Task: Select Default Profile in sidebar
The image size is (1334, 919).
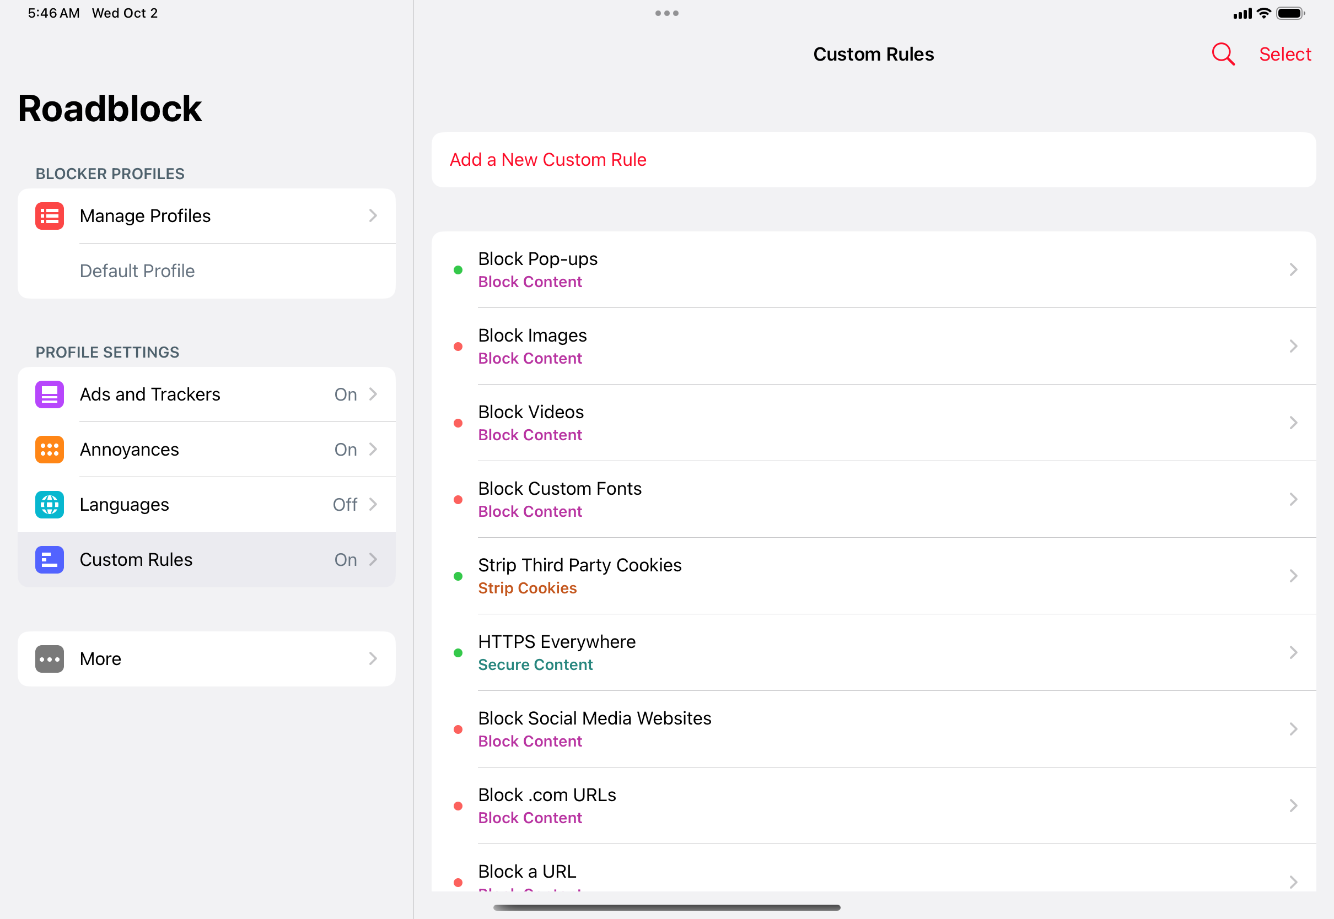Action: tap(137, 271)
